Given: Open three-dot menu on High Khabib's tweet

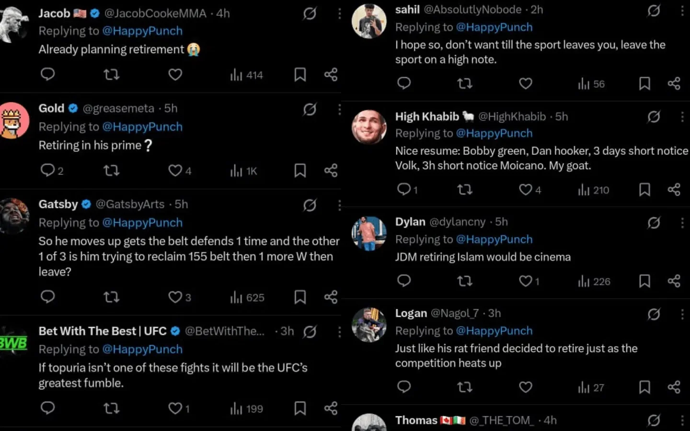Looking at the screenshot, I should coord(682,116).
